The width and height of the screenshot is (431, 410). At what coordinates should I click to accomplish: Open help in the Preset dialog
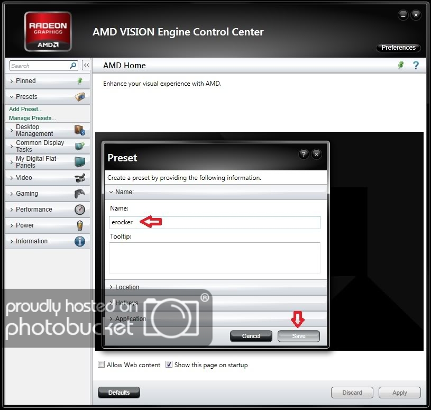tap(304, 154)
